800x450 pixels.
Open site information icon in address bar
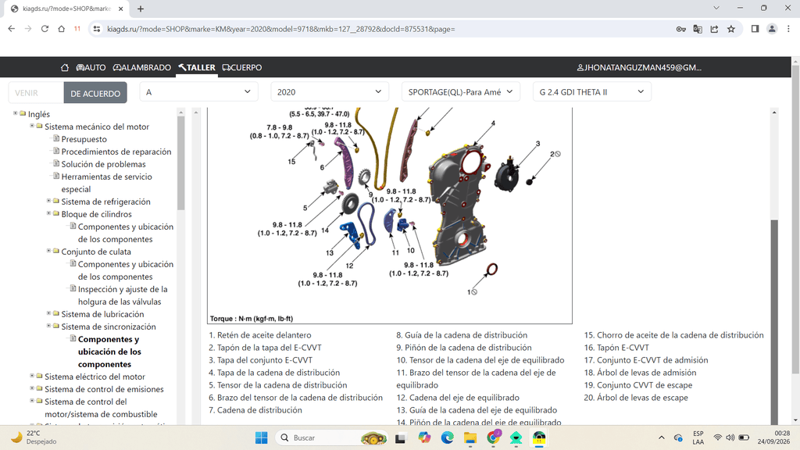pos(96,29)
